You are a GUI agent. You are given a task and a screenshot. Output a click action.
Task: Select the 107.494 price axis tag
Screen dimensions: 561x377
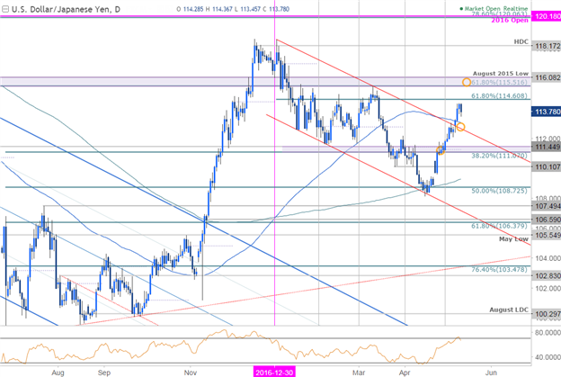point(547,206)
